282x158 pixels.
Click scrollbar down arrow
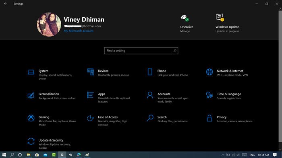coord(280,150)
